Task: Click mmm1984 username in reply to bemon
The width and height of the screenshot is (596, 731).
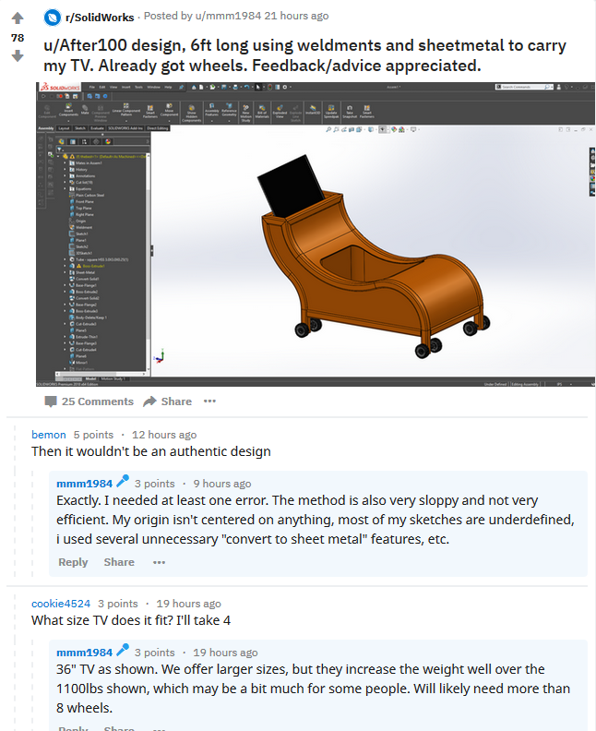Action: pyautogui.click(x=84, y=483)
